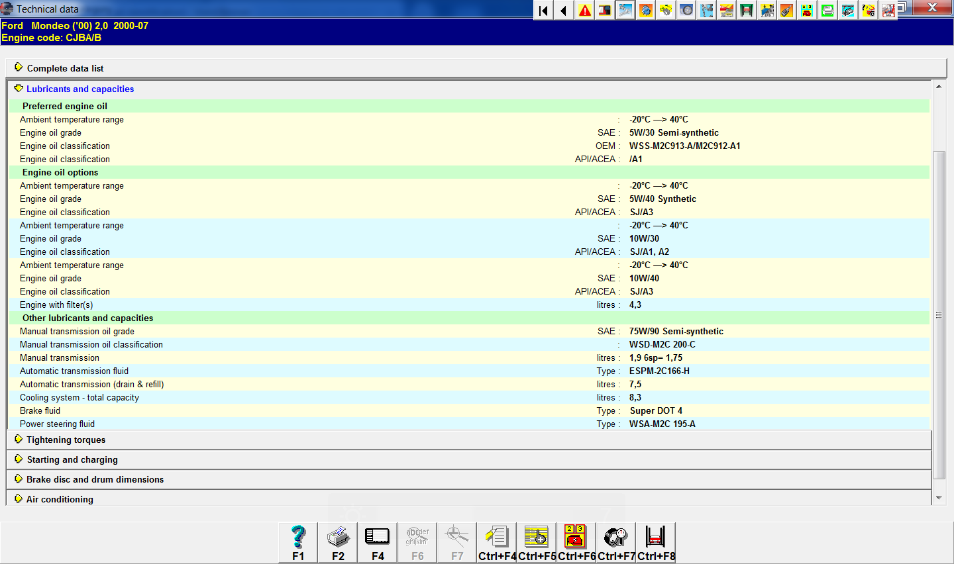This screenshot has width=954, height=564.
Task: Click the scrollbar up arrow
Action: tap(939, 86)
